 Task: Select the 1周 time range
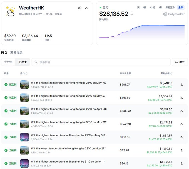click(x=145, y=8)
